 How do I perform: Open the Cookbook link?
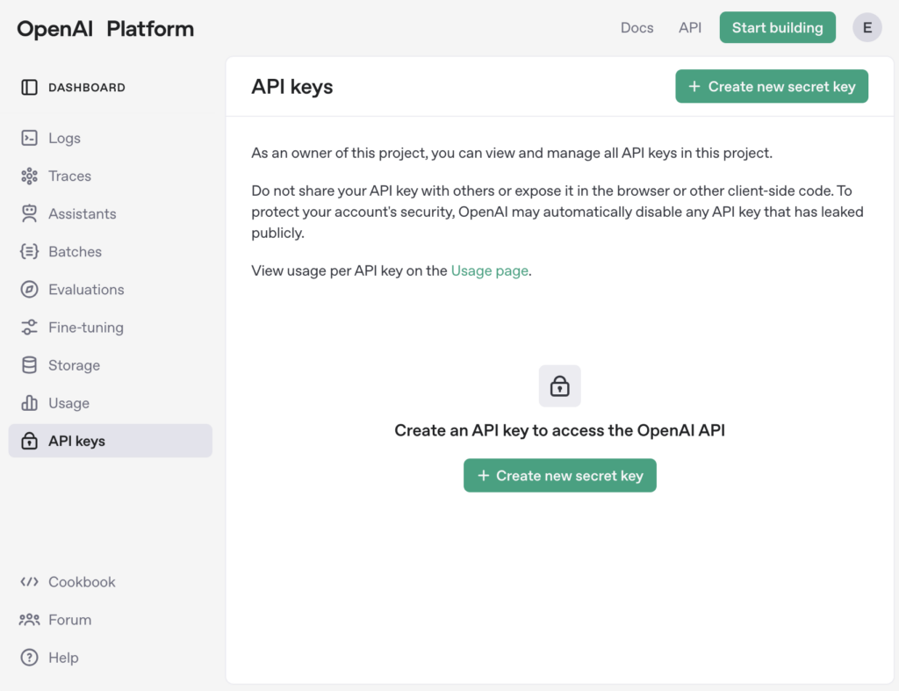point(110,582)
